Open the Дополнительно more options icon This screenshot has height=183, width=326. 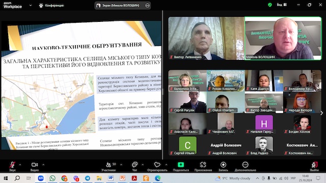(245, 165)
